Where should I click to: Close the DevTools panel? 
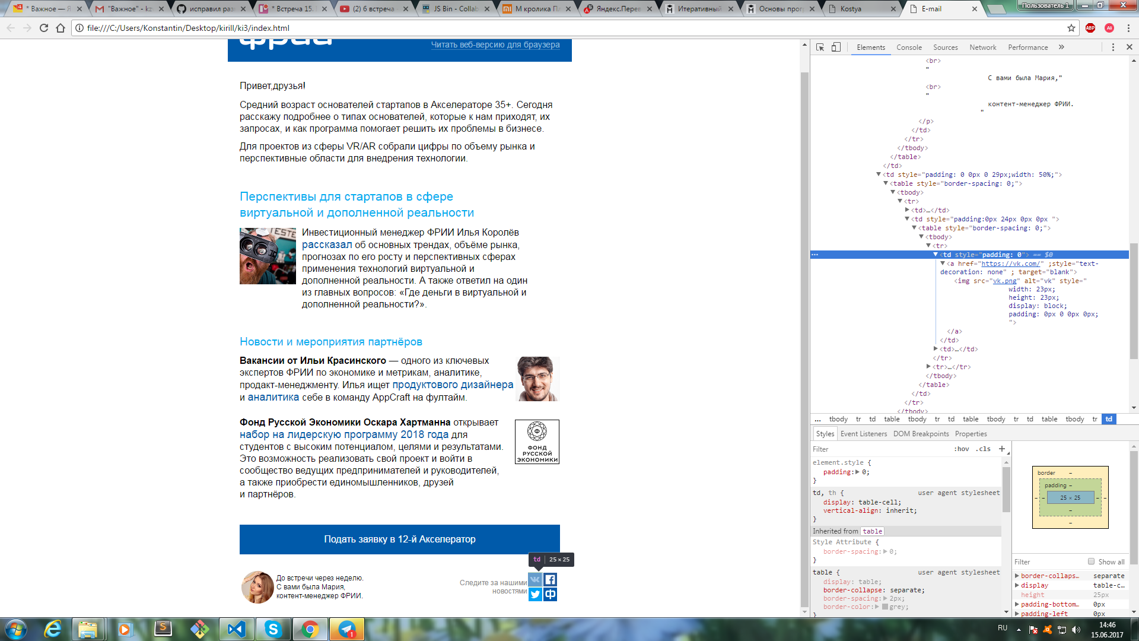click(x=1129, y=47)
